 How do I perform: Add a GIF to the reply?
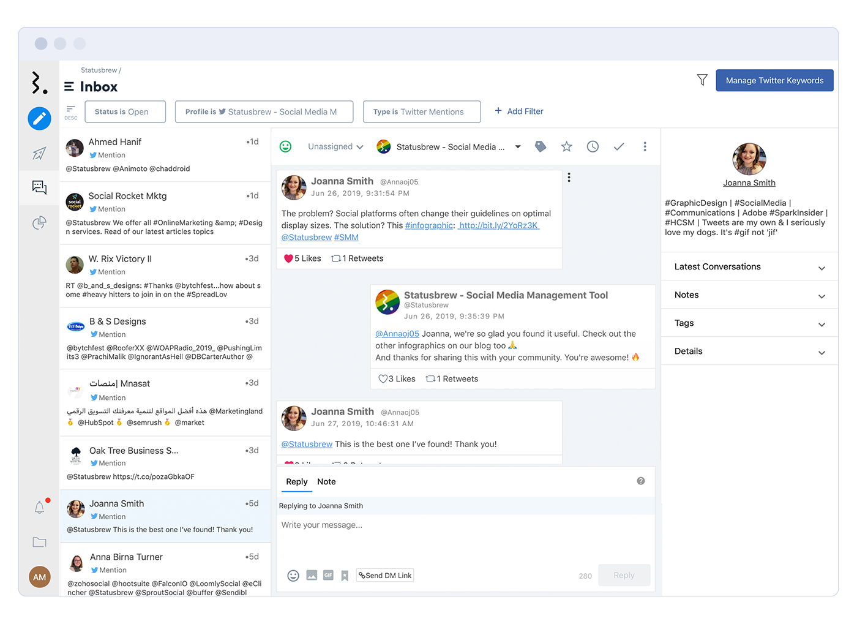[x=328, y=575]
